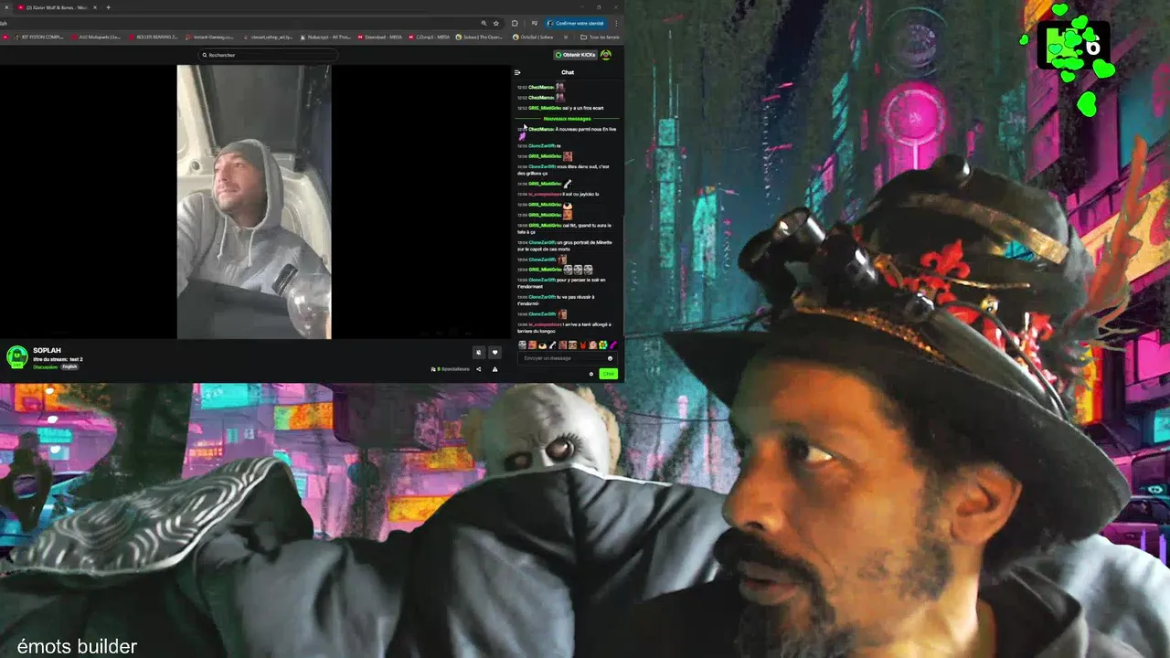Open the browser extensions icon

515,23
